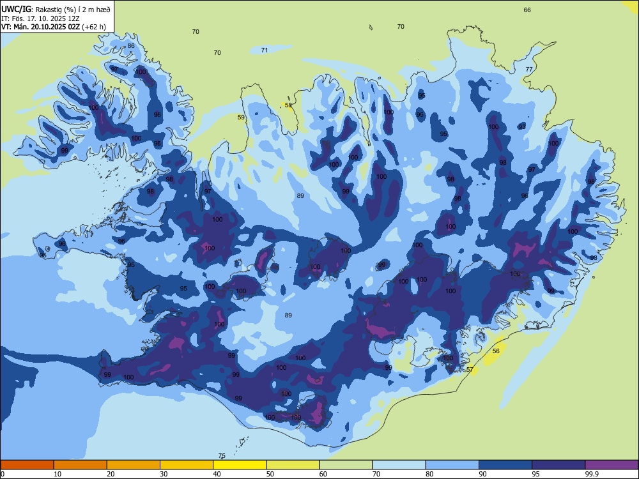Click the '66' humidity value on the map
Image resolution: width=639 pixels, height=479 pixels.
(x=527, y=10)
